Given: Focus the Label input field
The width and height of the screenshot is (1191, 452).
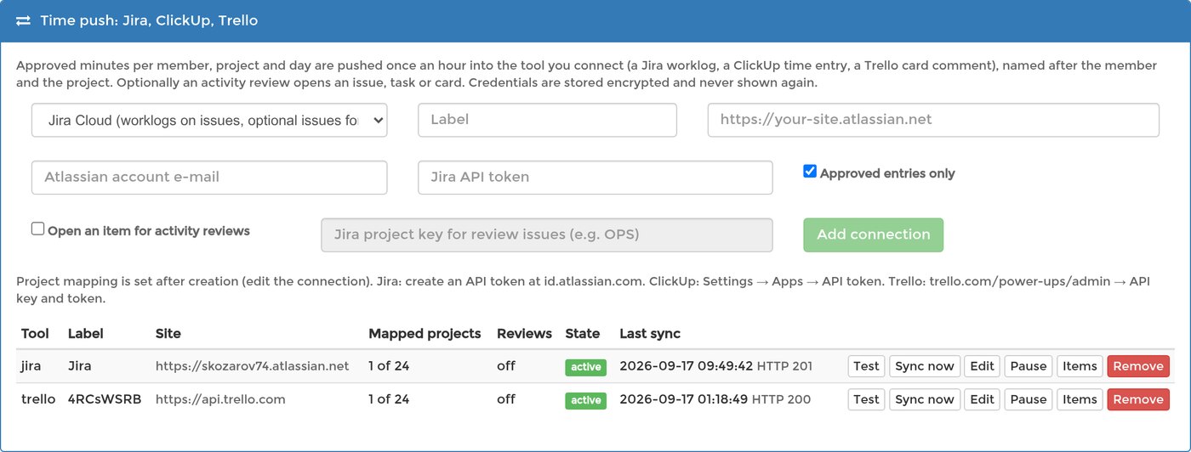Looking at the screenshot, I should click(547, 120).
